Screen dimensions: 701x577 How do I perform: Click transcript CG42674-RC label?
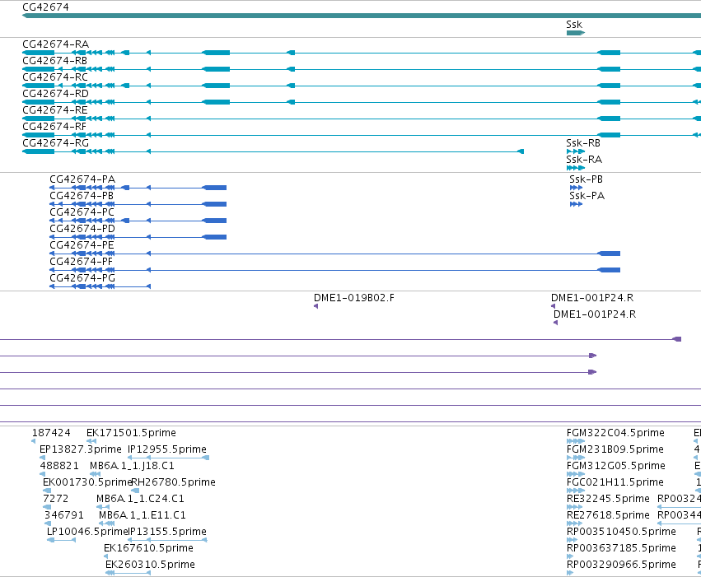55,77
